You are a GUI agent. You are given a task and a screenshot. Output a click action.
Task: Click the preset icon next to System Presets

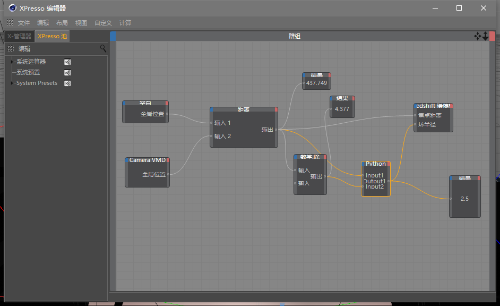(x=67, y=83)
